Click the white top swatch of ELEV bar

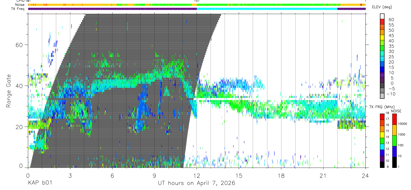coord(382,16)
